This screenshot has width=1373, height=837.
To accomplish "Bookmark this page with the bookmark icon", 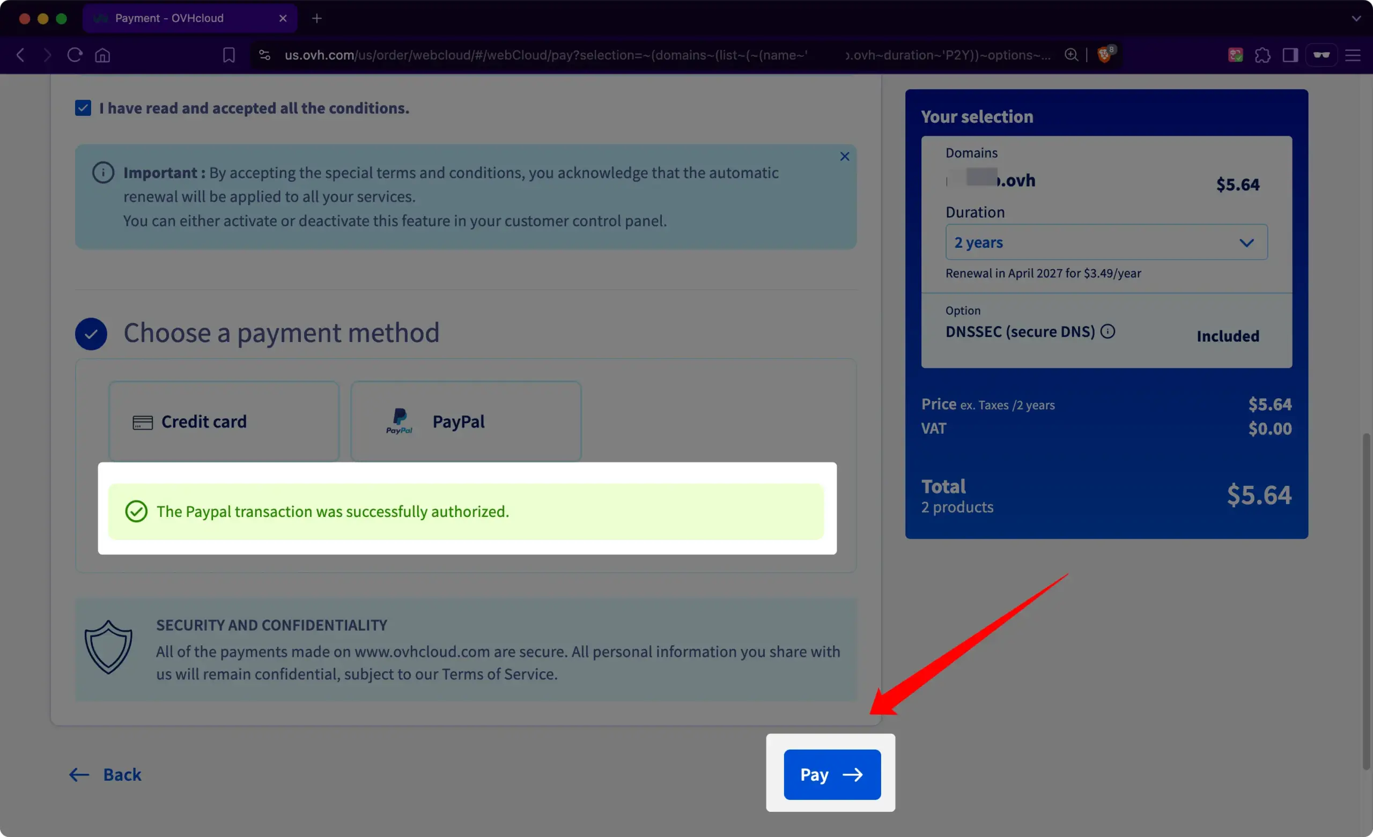I will [x=229, y=55].
